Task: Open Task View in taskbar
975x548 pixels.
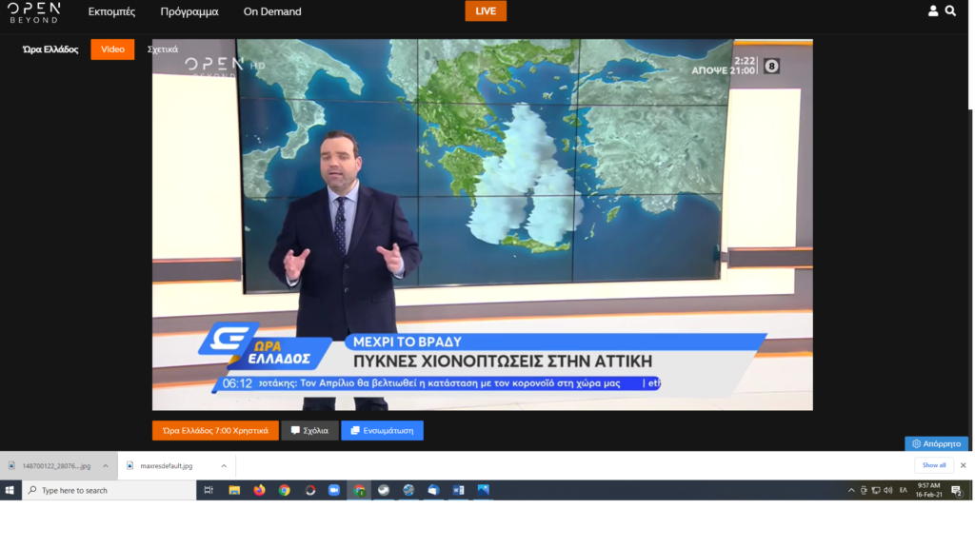Action: point(209,490)
